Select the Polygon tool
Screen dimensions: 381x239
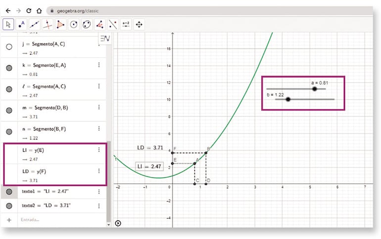coord(60,25)
